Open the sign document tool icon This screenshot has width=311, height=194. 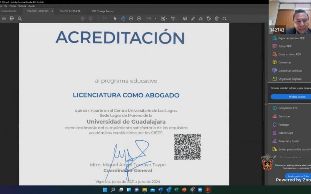(201, 19)
